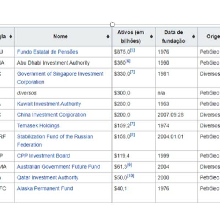Open China Investment Corporation link

click(x=51, y=115)
